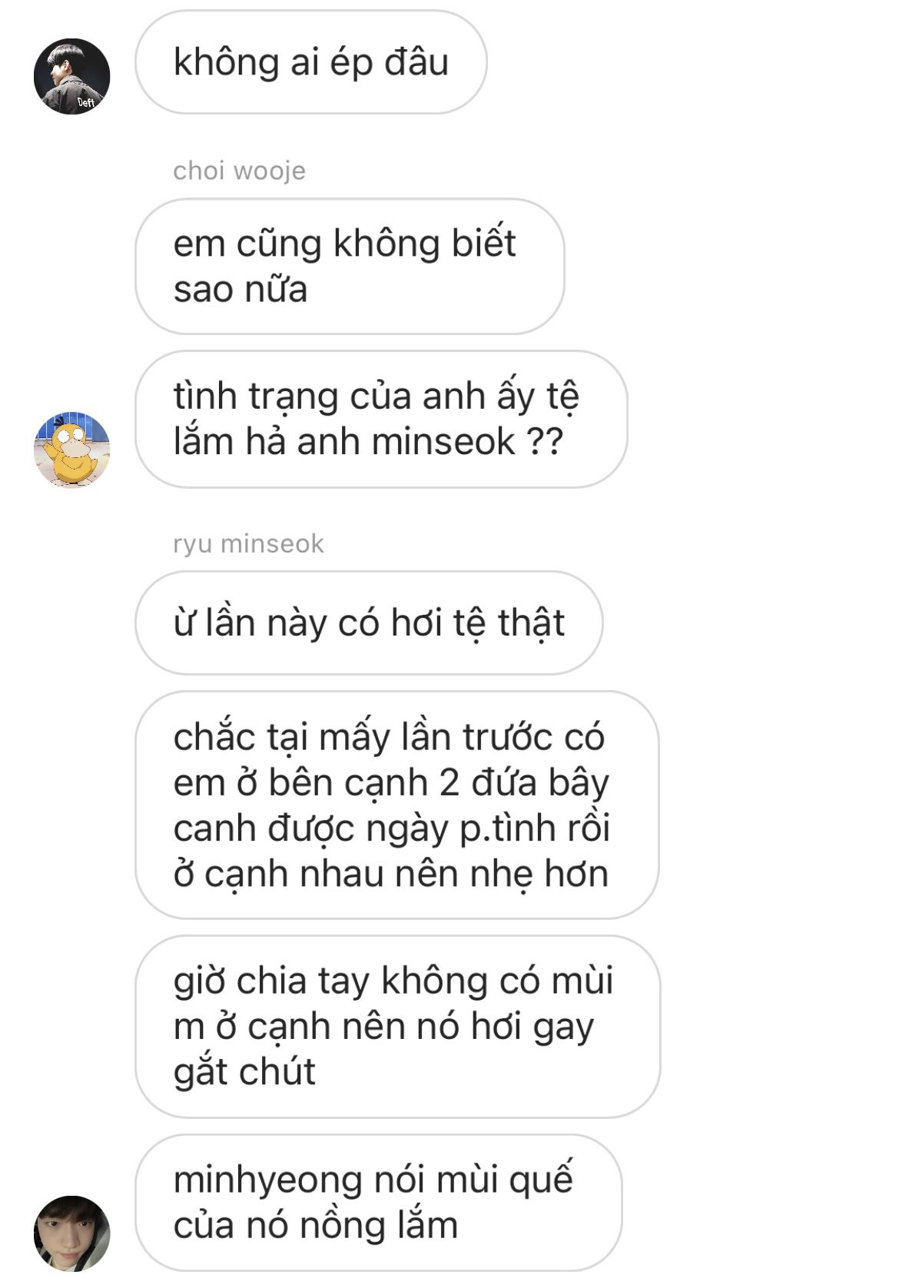Click the line "của nó nồng lắm"
Image resolution: width=899 pixels, height=1278 pixels.
[x=316, y=1226]
